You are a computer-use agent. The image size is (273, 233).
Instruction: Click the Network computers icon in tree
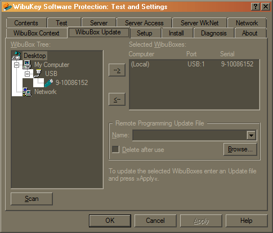27,92
